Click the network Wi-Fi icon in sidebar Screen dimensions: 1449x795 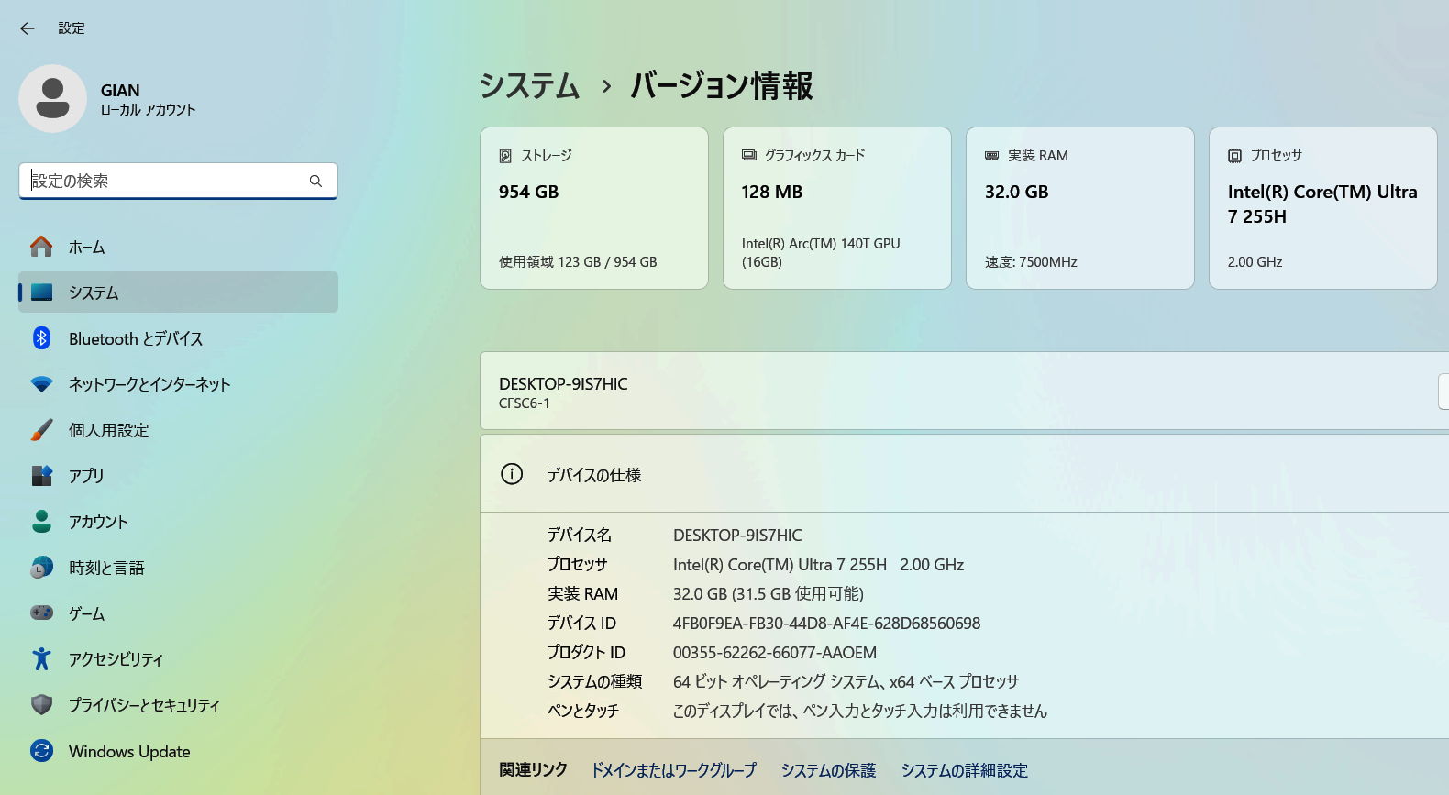tap(41, 384)
